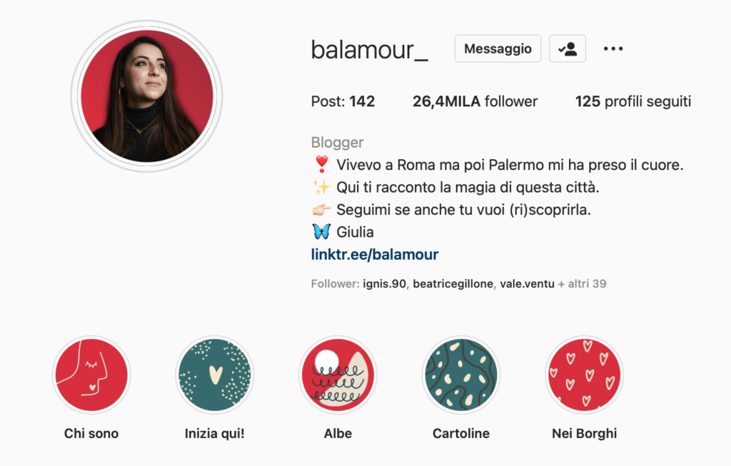This screenshot has width=731, height=466.
Task: Show the 26,4MILA follower list
Action: (x=475, y=101)
